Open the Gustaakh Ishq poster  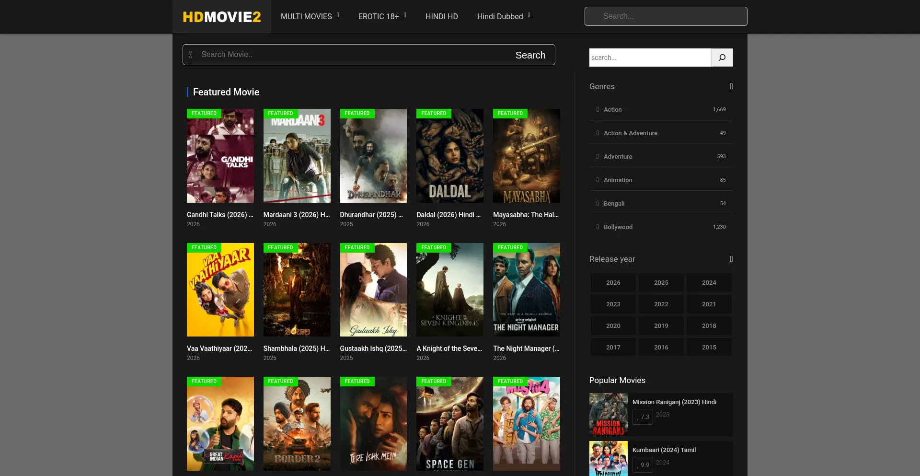point(373,290)
